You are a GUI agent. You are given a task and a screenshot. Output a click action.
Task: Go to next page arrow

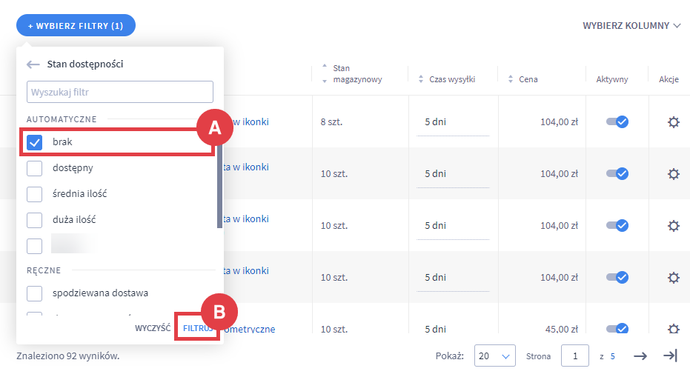click(x=640, y=356)
